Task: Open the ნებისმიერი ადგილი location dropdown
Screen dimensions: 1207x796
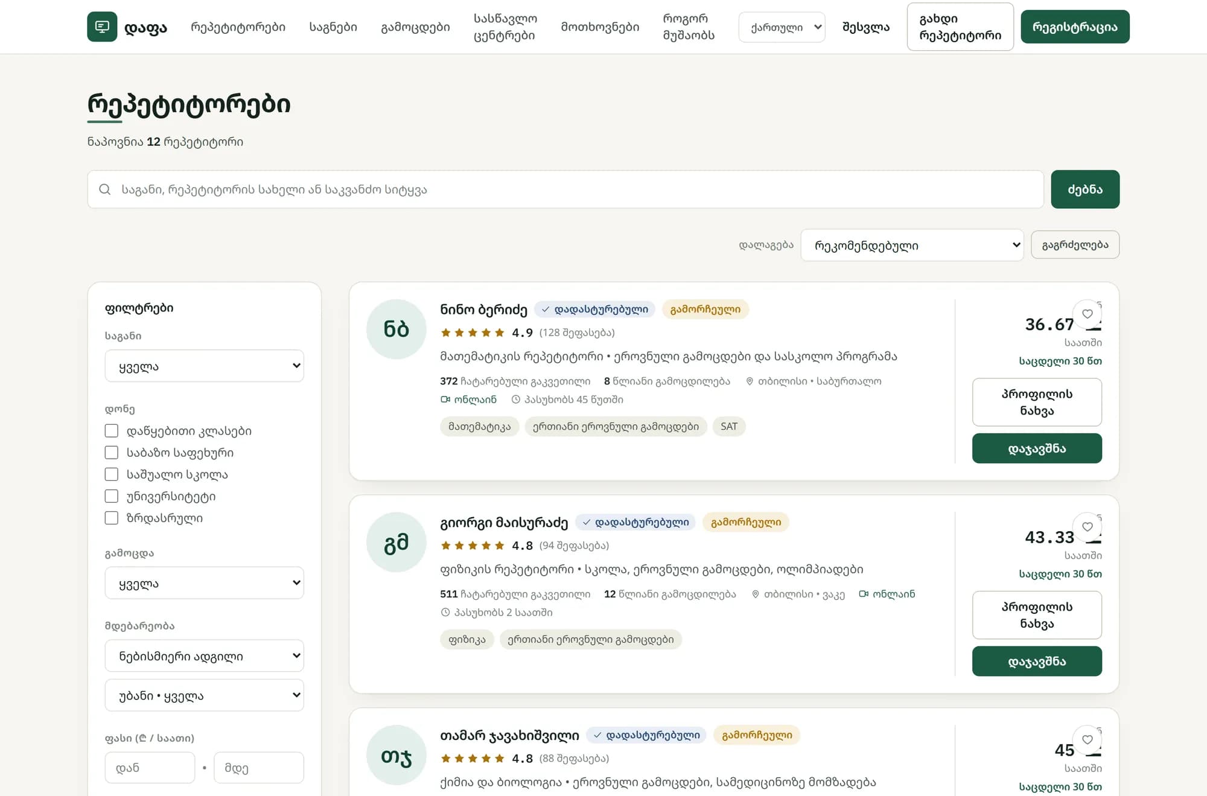Action: click(x=205, y=656)
